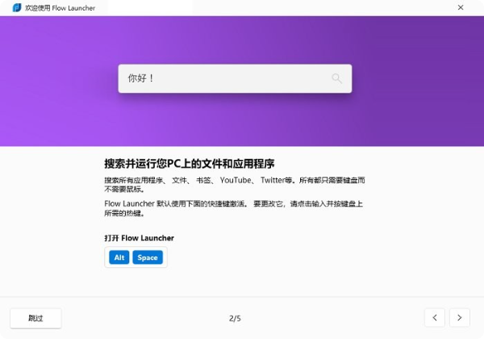Click the paragraph about default hotkey activation

point(234,208)
